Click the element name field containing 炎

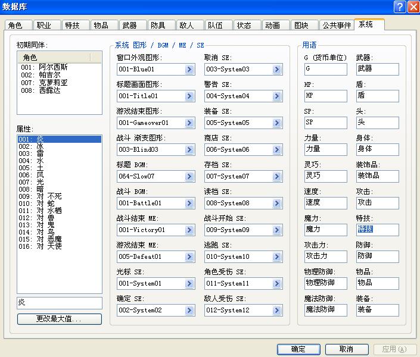pyautogui.click(x=60, y=303)
